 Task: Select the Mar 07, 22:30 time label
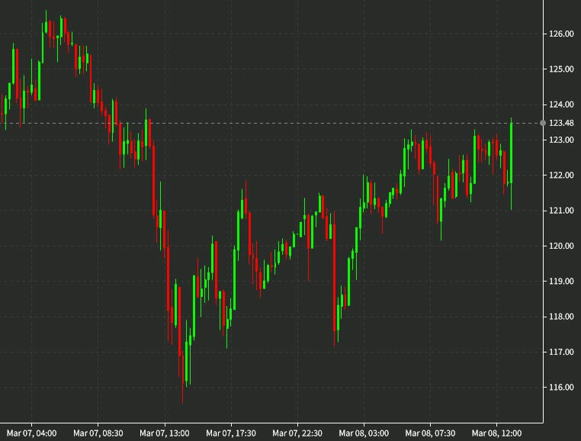tap(298, 433)
